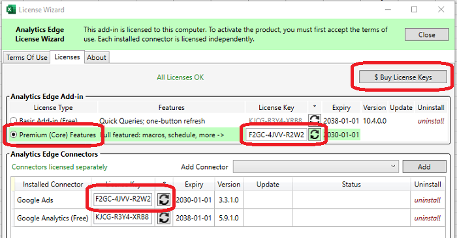
Task: Select the Basic Add-in (Free) radio option
Action: pyautogui.click(x=14, y=120)
